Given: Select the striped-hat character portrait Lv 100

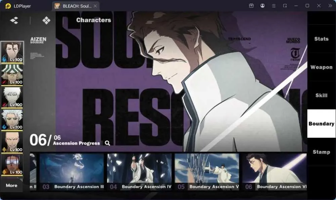Looking at the screenshot, I should [x=12, y=75].
